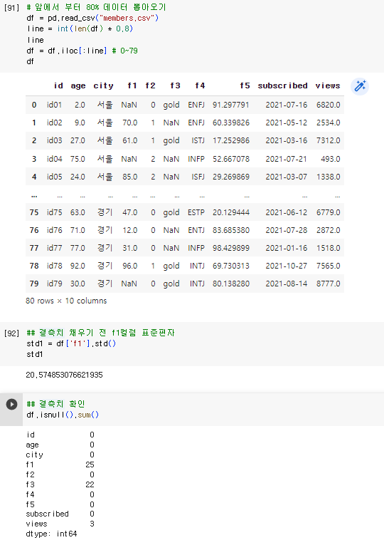Viewport: 384px width, 545px height.
Task: Click the ESTP value in row 75
Action: coord(196,212)
